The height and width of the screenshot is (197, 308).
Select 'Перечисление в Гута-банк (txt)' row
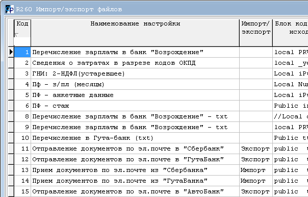pos(135,138)
